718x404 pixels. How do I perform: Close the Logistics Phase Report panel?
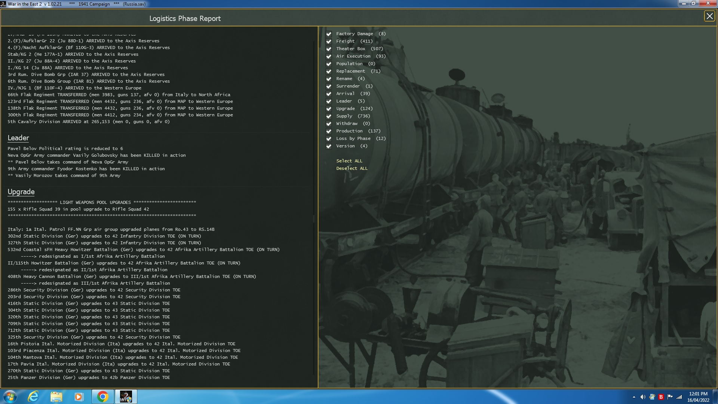click(709, 16)
